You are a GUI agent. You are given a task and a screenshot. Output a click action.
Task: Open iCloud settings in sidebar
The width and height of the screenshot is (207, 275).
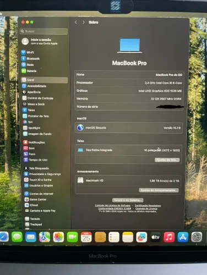point(31,205)
